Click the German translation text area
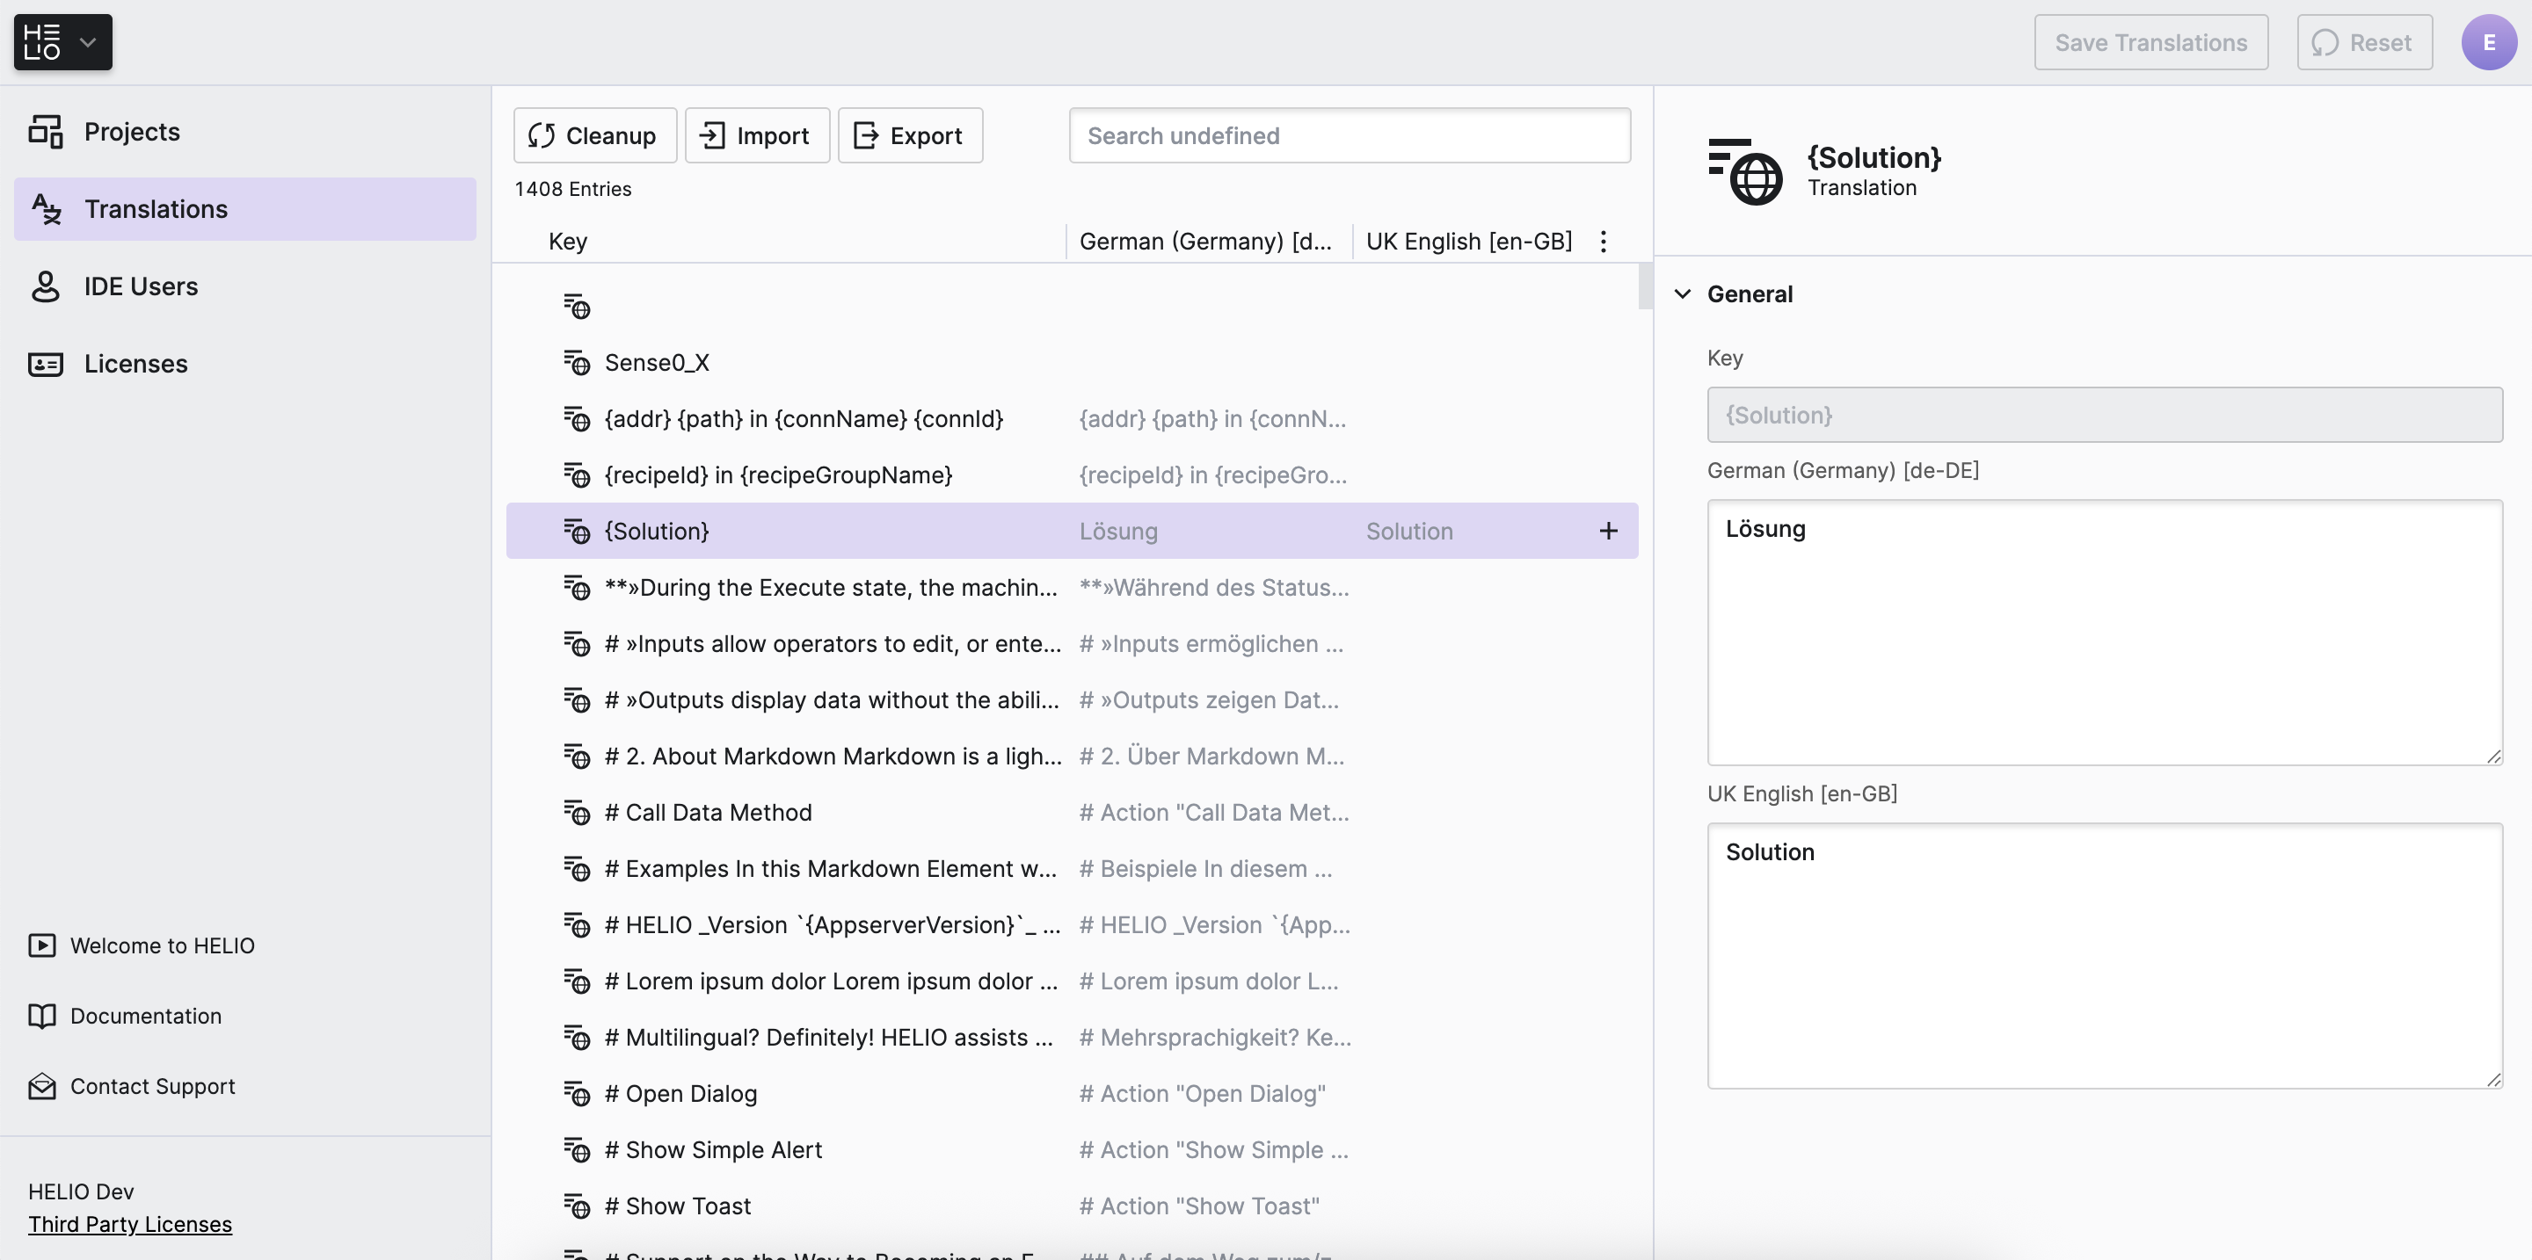Image resolution: width=2532 pixels, height=1260 pixels. [2104, 633]
